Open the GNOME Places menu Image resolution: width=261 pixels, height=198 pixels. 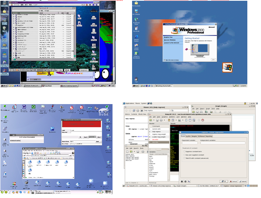click(138, 103)
